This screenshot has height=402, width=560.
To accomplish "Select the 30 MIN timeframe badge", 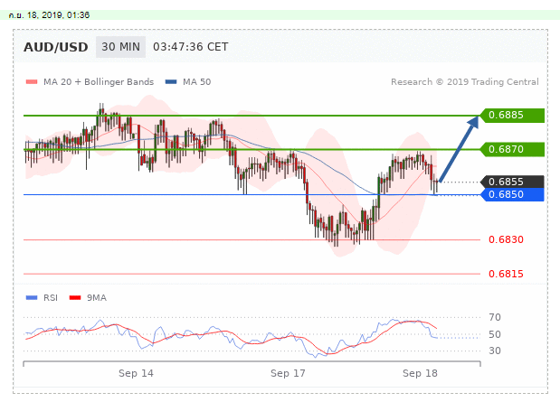I will tap(120, 47).
